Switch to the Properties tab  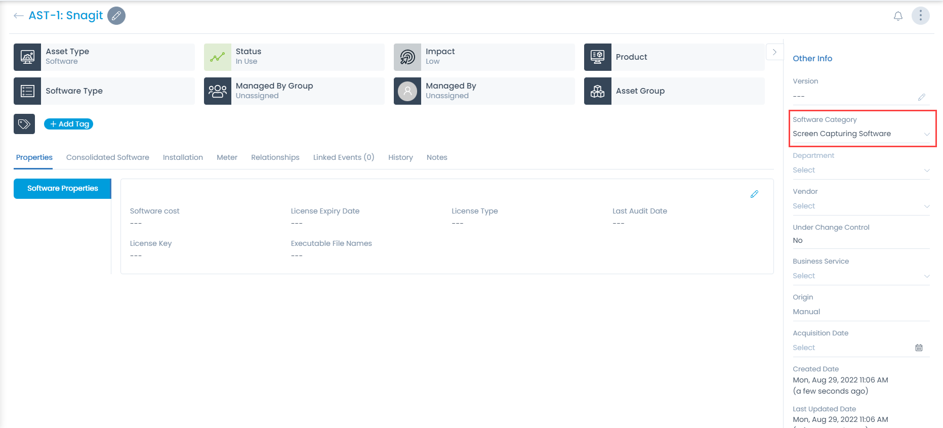coord(34,157)
